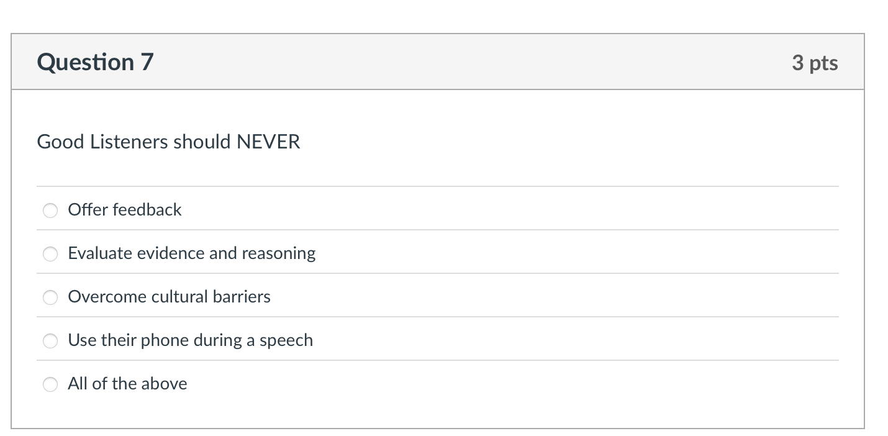Click the 'All of the above' answer text

pyautogui.click(x=127, y=384)
